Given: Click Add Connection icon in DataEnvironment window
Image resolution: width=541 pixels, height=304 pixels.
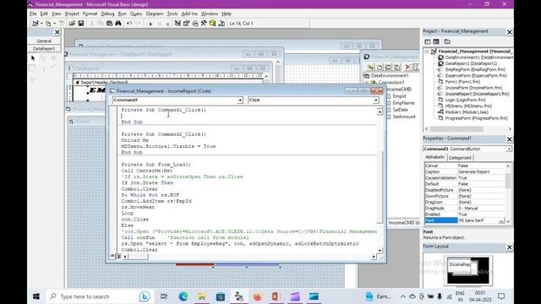Looking at the screenshot, I should [x=370, y=67].
